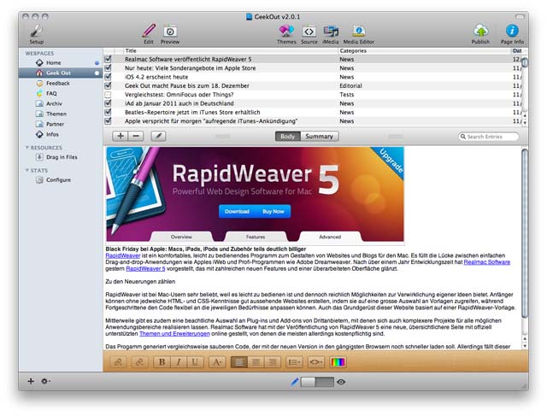The width and height of the screenshot is (547, 416).
Task: Open the Configure stats item
Action: [61, 180]
